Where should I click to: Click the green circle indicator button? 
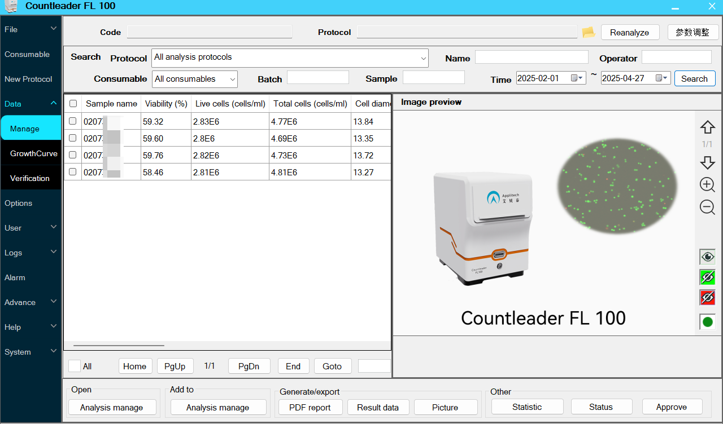point(707,322)
